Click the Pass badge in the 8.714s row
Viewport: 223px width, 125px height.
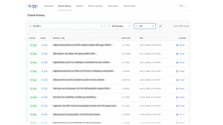pos(33,80)
